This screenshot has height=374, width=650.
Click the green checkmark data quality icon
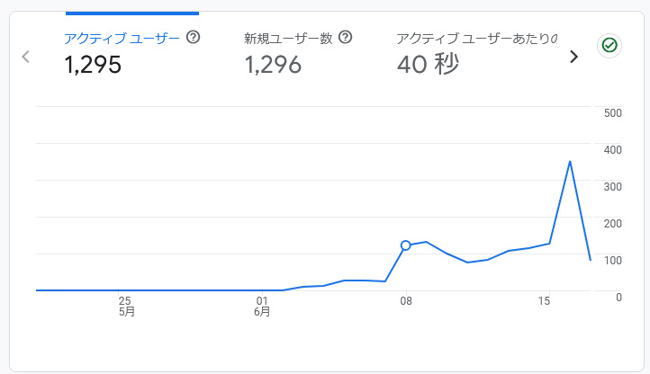(609, 45)
